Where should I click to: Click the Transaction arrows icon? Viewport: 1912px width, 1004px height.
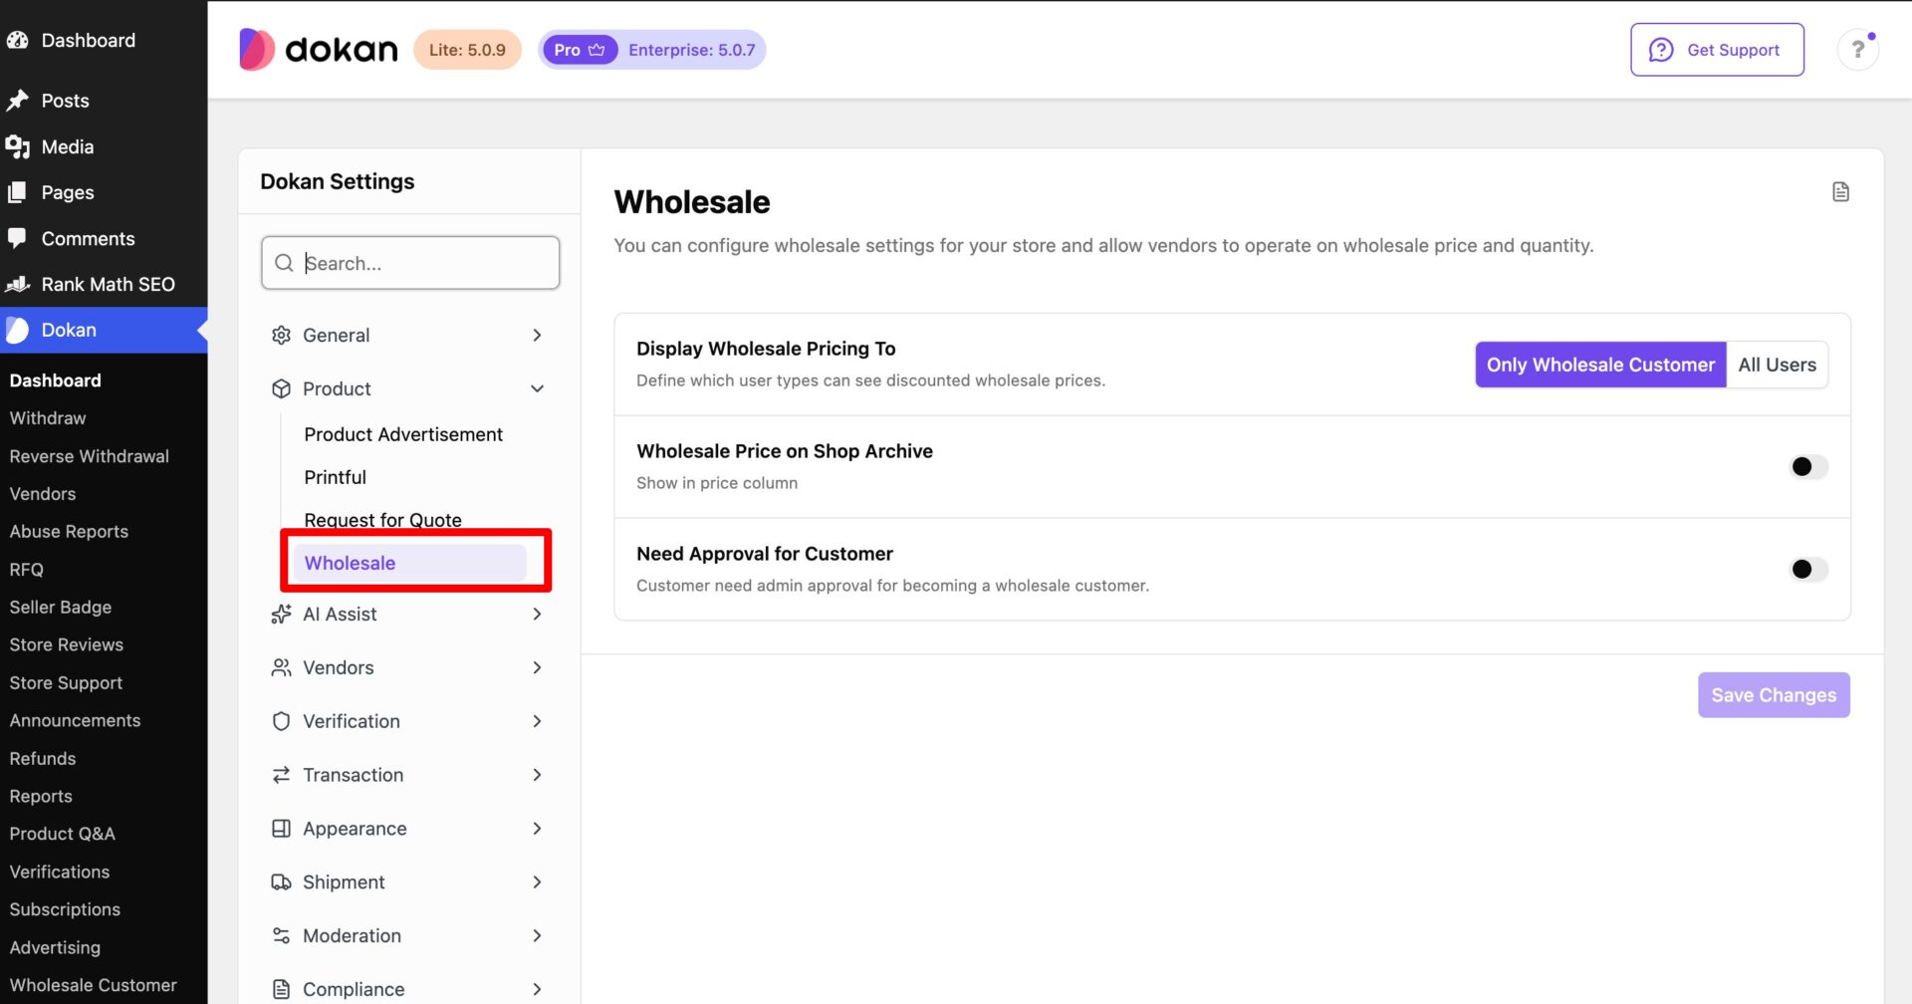click(281, 776)
